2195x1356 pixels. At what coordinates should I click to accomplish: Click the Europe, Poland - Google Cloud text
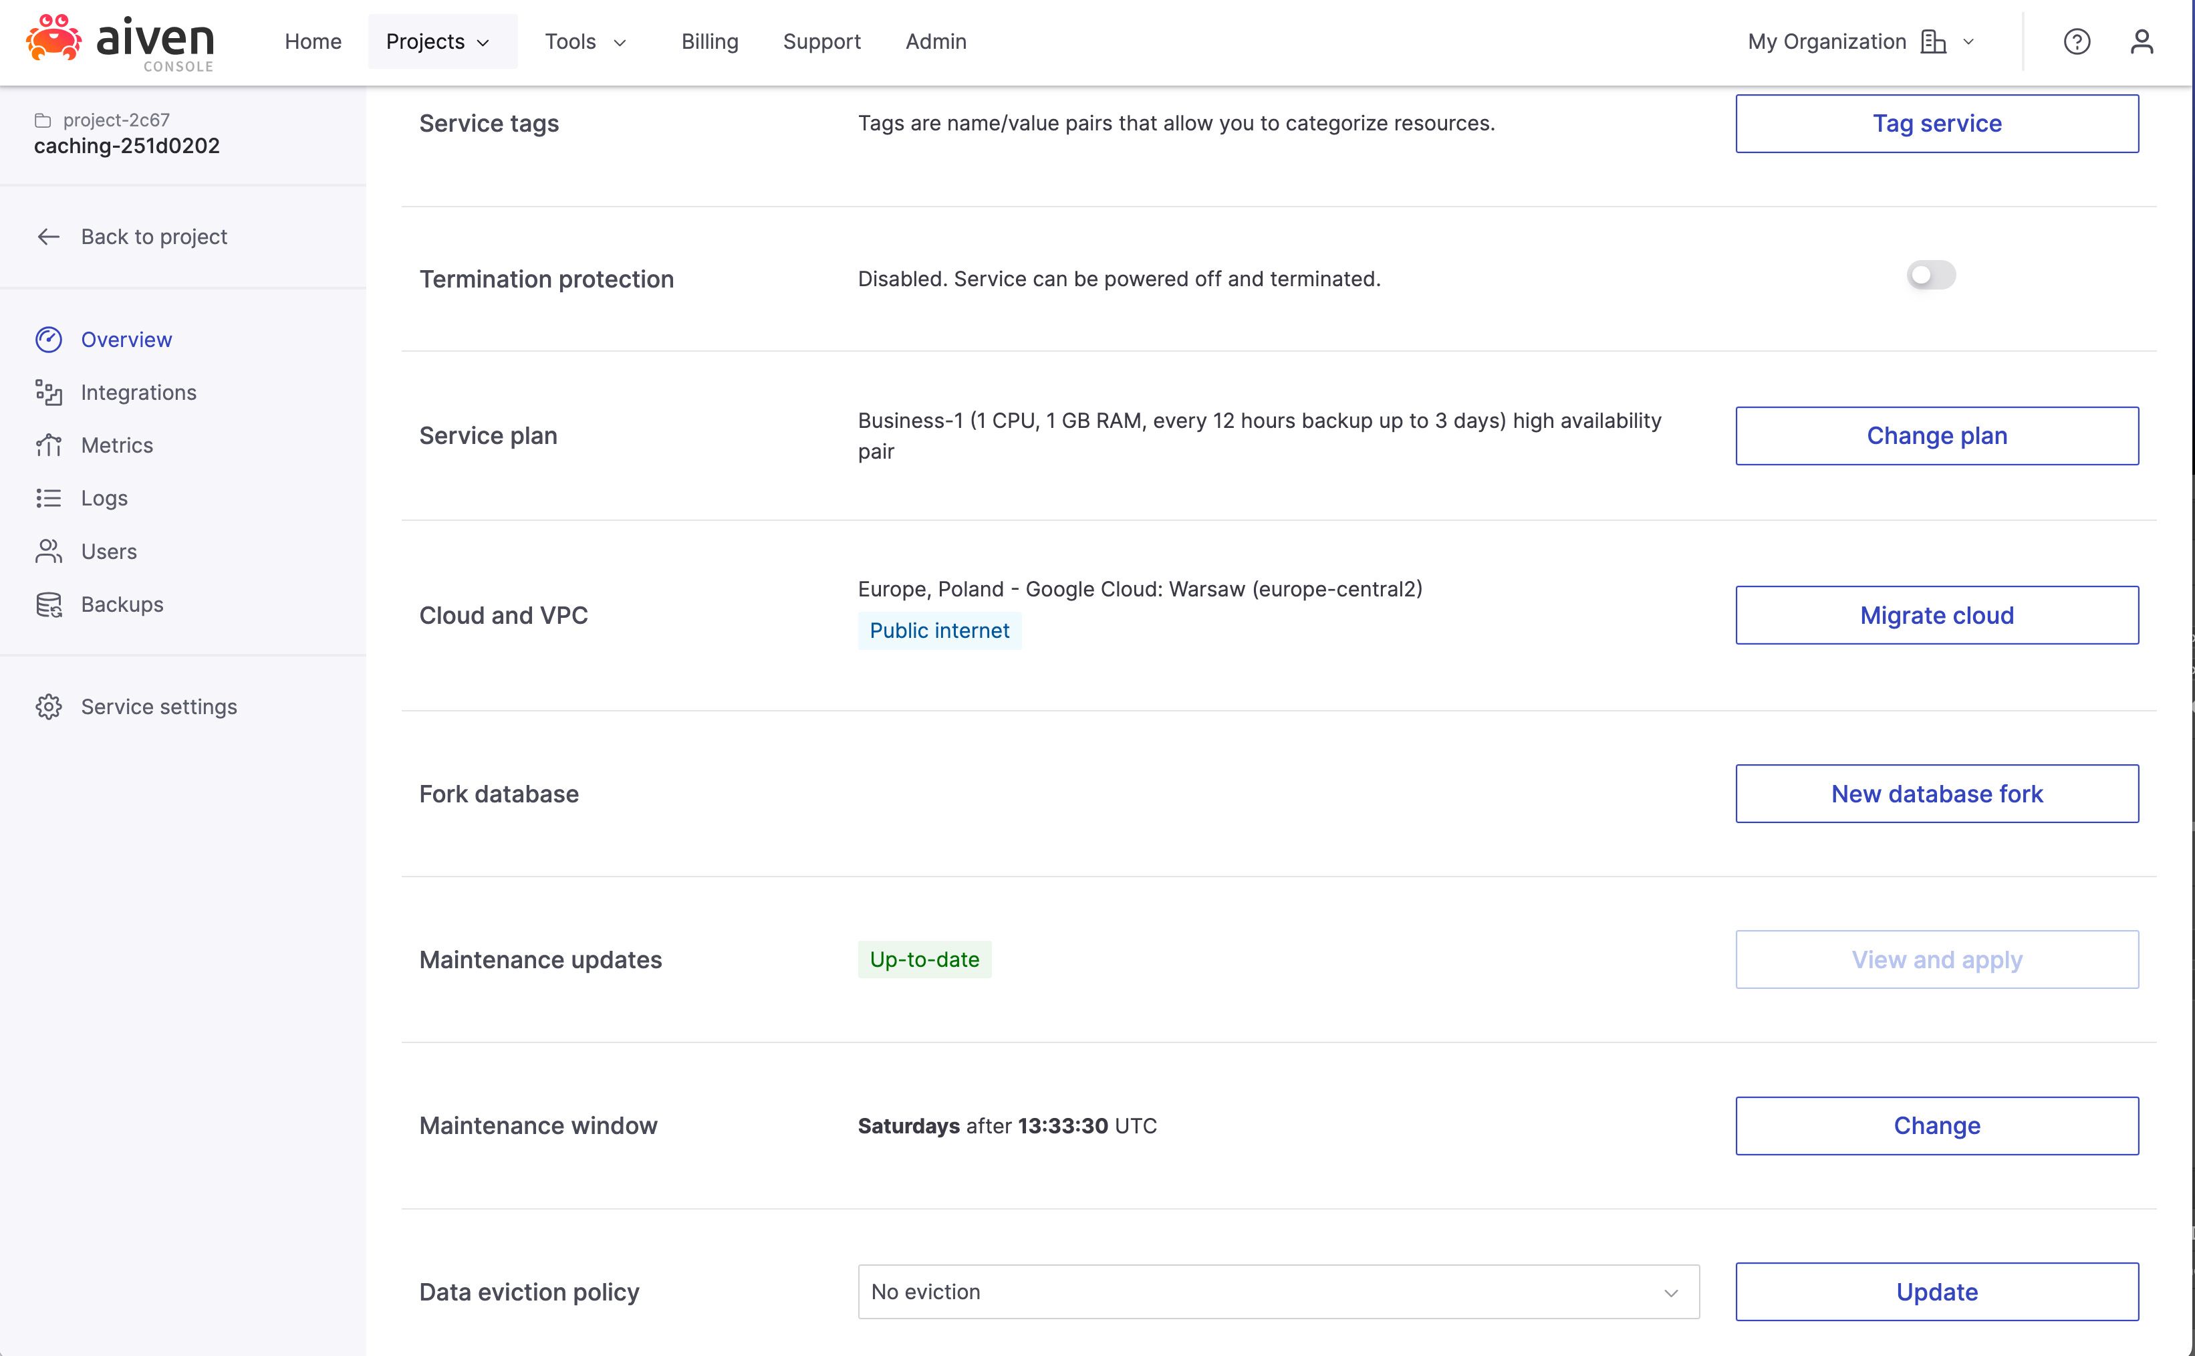1140,589
